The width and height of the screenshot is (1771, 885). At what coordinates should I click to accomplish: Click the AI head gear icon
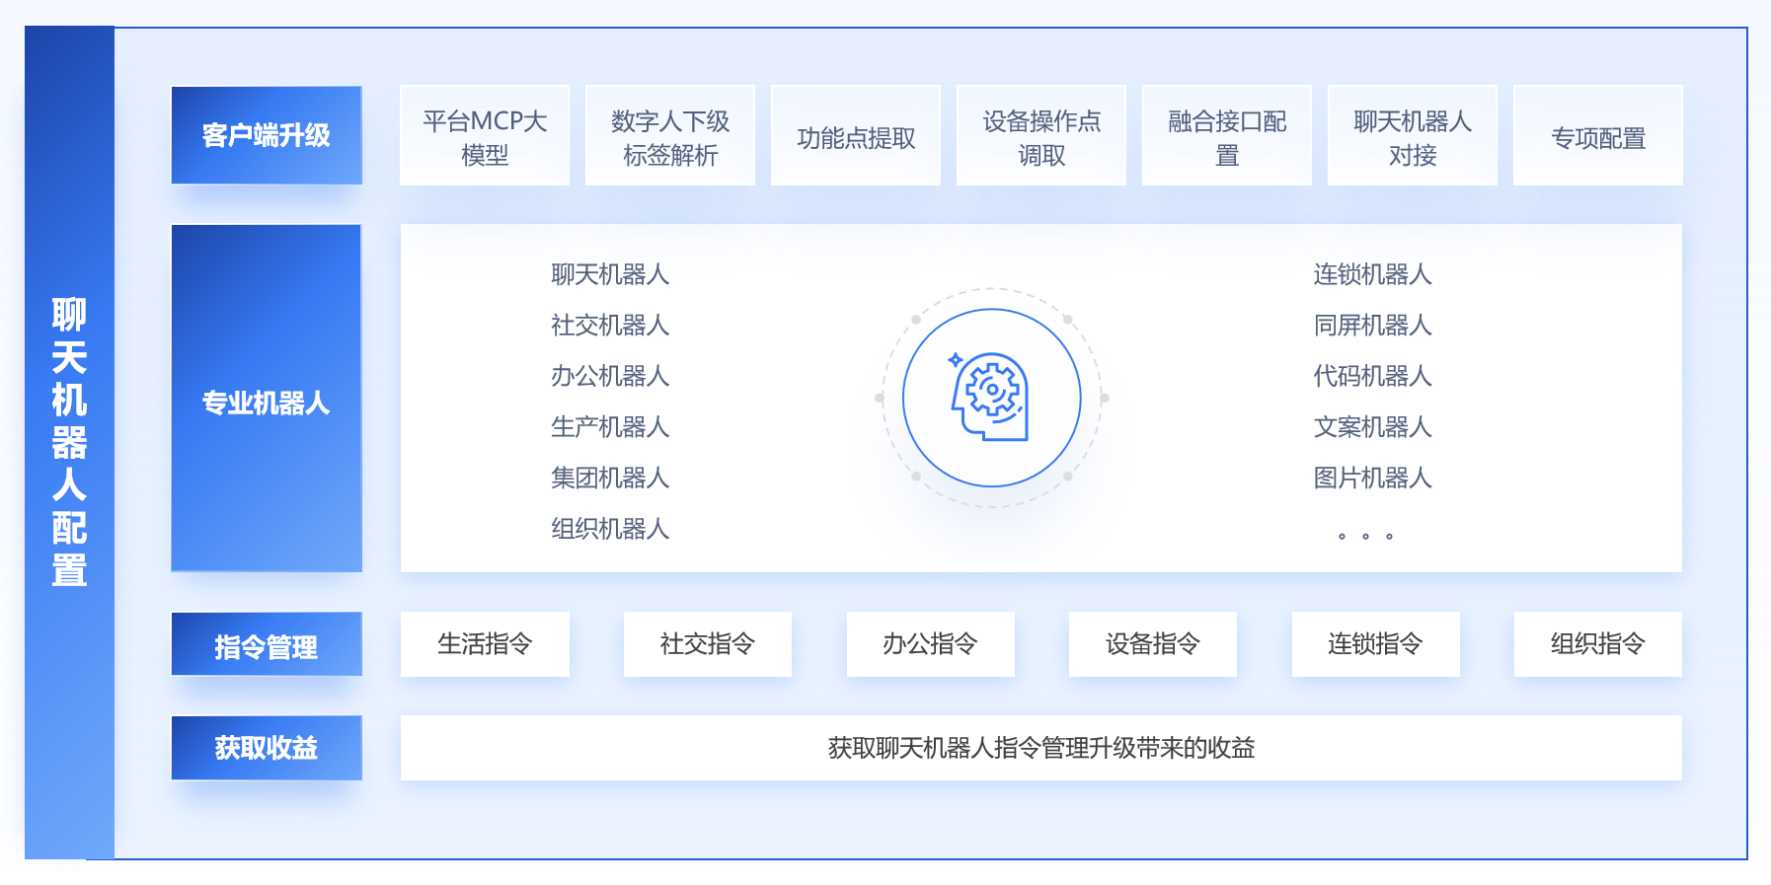[x=991, y=397]
